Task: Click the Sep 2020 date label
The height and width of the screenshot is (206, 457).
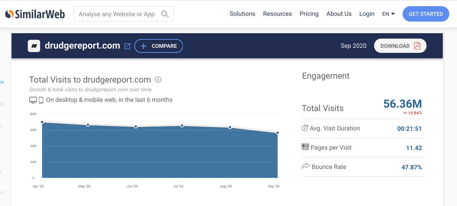Action: 353,46
